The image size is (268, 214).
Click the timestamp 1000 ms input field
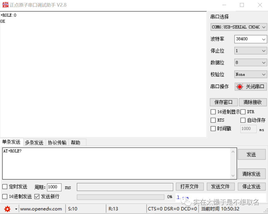pos(248,129)
